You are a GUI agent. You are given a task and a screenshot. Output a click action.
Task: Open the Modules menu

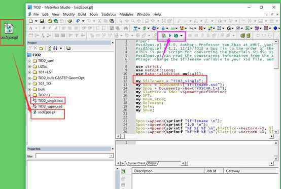pyautogui.click(x=126, y=14)
